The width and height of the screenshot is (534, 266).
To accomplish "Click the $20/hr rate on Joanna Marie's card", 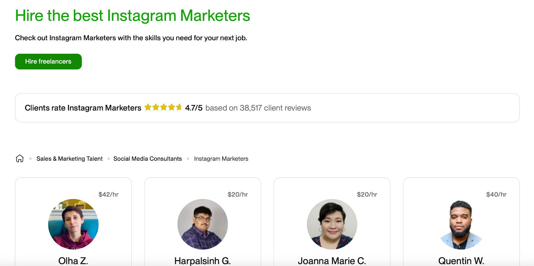I will (367, 194).
